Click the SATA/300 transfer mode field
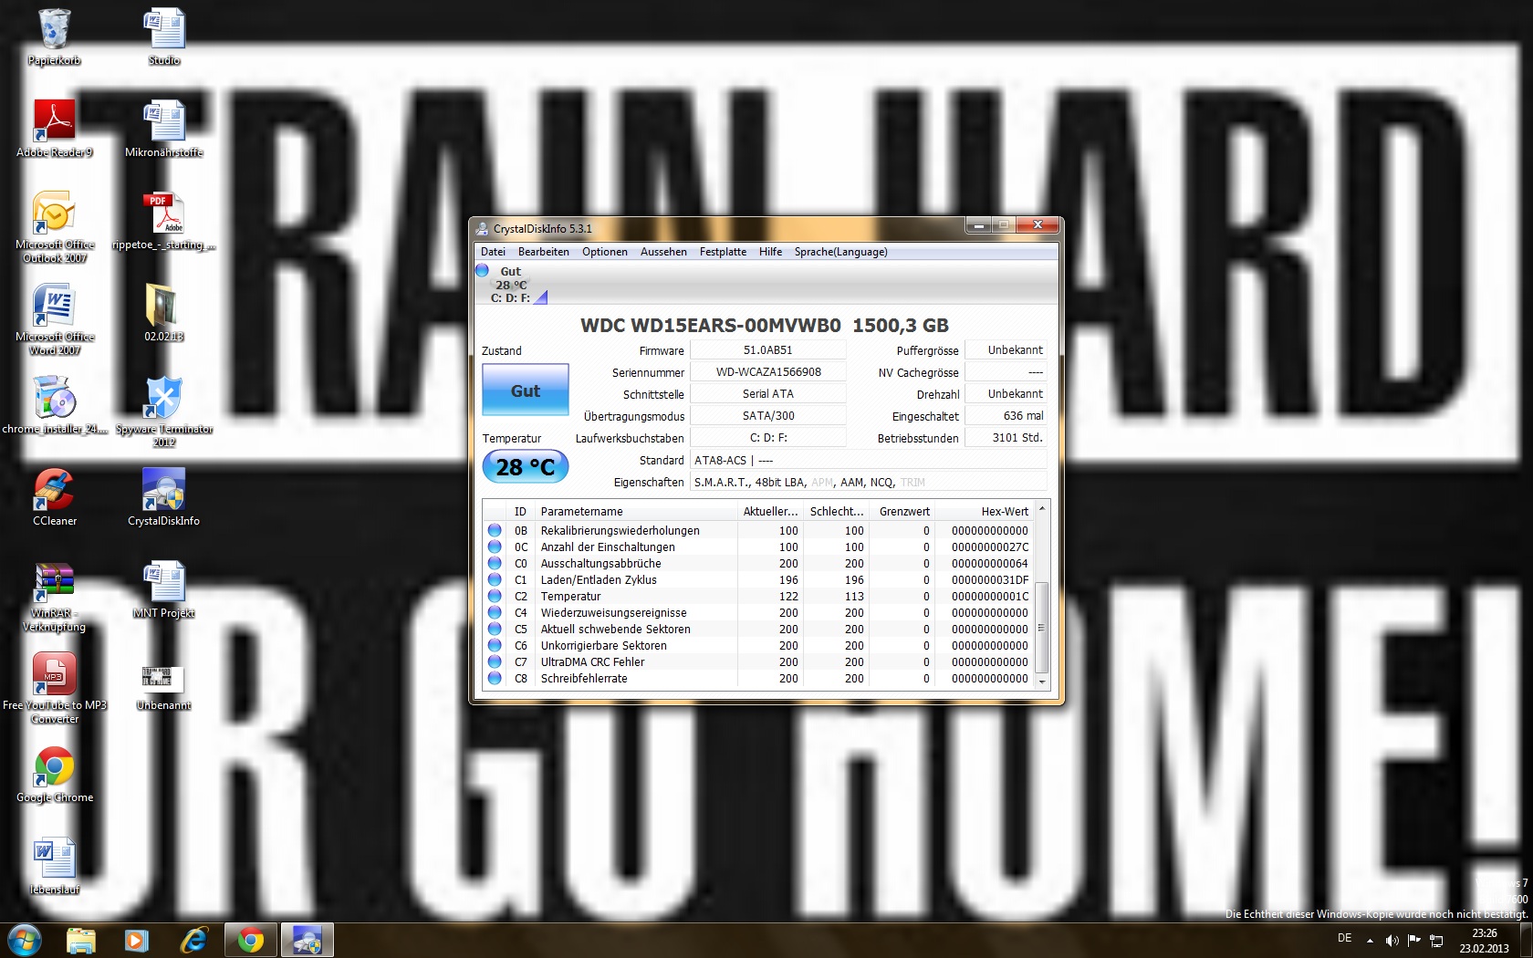Viewport: 1533px width, 958px height. 768,416
